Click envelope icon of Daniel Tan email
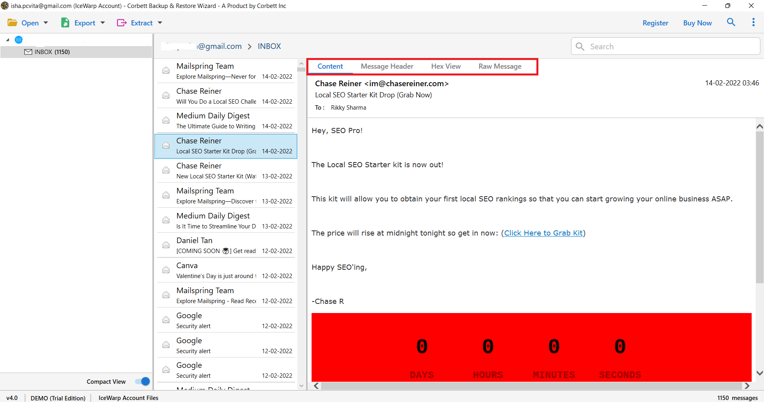Image resolution: width=764 pixels, height=402 pixels. pos(166,245)
